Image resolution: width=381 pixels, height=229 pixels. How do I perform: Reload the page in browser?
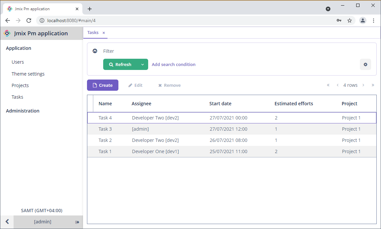pyautogui.click(x=29, y=20)
